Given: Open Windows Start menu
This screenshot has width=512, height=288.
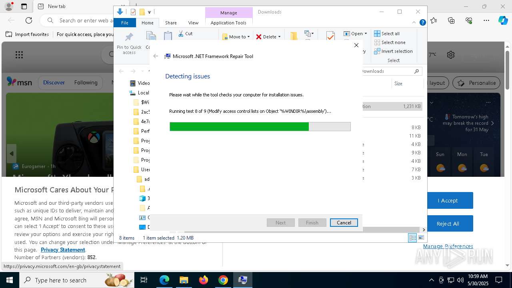Looking at the screenshot, I should coord(9,280).
